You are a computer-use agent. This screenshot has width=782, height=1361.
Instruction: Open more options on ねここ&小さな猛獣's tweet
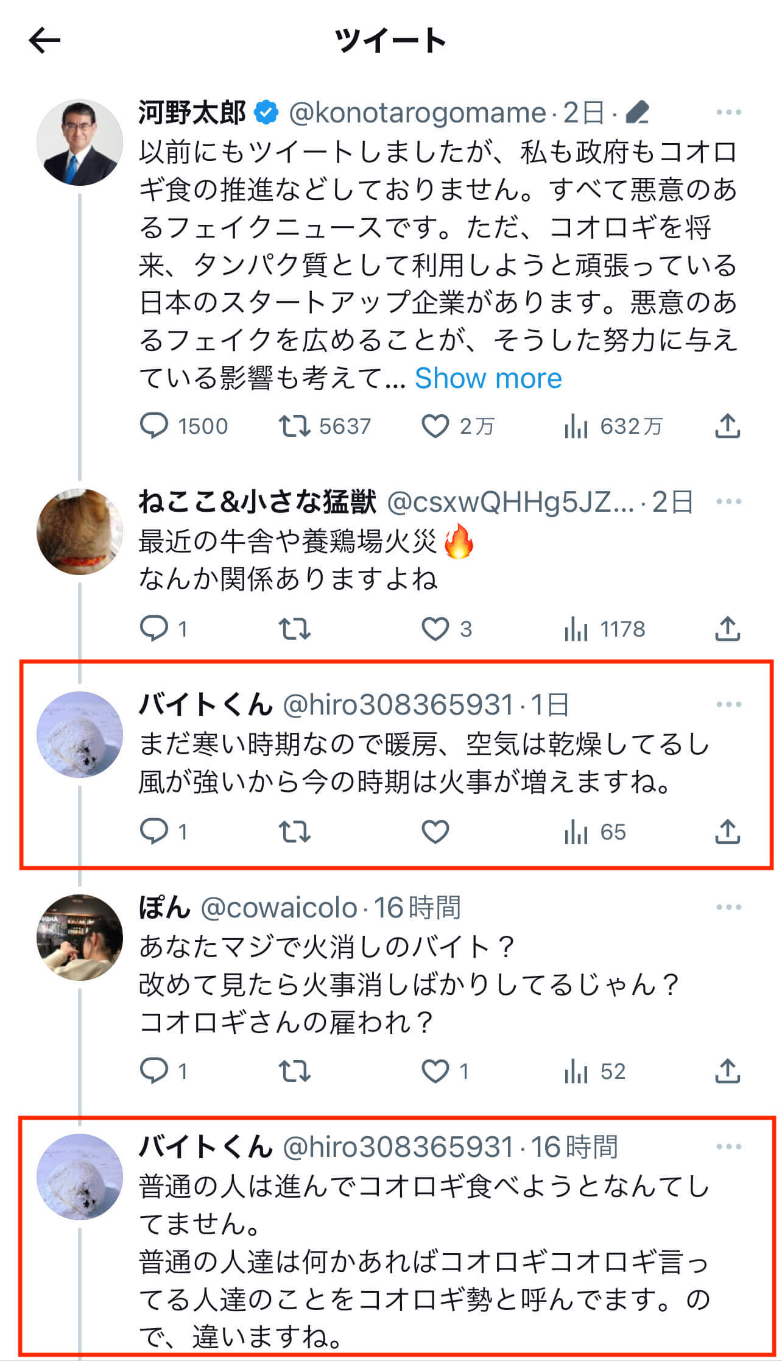point(728,502)
